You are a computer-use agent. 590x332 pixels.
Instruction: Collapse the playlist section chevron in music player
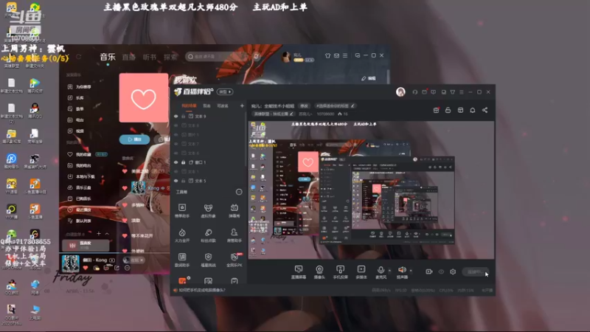(107, 234)
